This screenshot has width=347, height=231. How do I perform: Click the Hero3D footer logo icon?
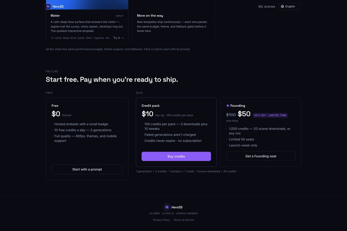pyautogui.click(x=167, y=207)
